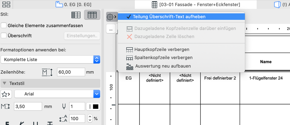Open the black pen color swatch
Screen dimensions: 290x125
click(x=93, y=106)
